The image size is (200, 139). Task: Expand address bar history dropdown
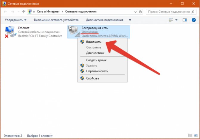coord(135,12)
